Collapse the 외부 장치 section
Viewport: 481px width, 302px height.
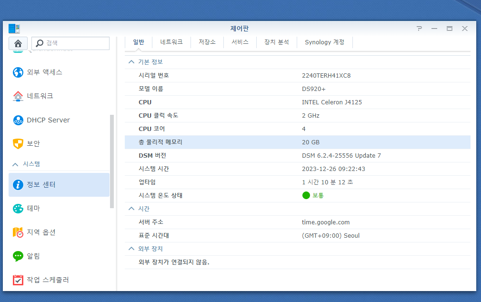coord(131,249)
